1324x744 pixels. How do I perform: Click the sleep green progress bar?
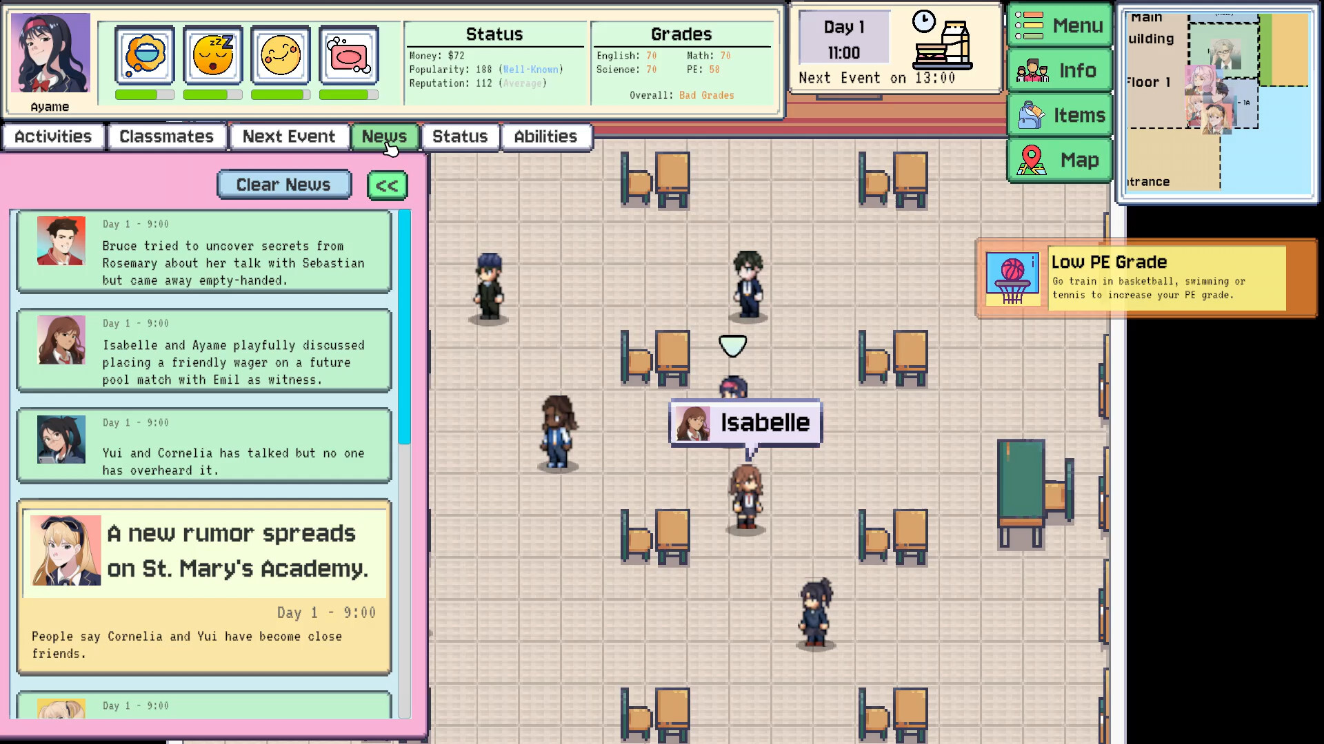(x=213, y=94)
